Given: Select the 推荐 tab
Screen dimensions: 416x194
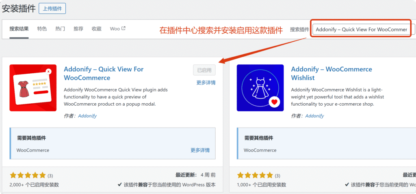Looking at the screenshot, I should pyautogui.click(x=78, y=29).
